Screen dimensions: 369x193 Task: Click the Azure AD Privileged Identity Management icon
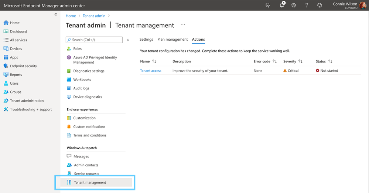tap(69, 57)
